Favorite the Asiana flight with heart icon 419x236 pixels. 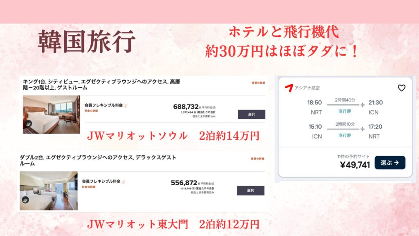[x=401, y=88]
